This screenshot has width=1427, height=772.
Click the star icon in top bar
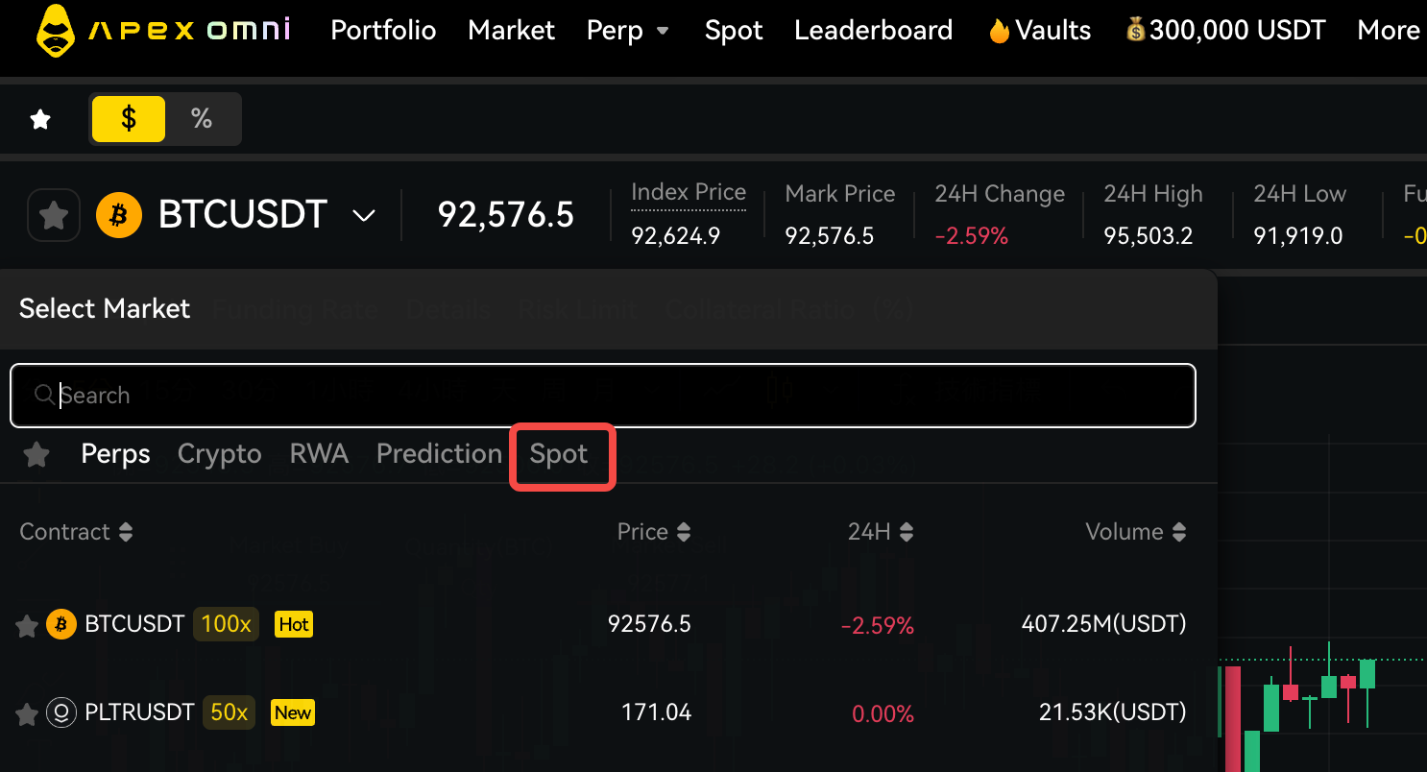[40, 119]
